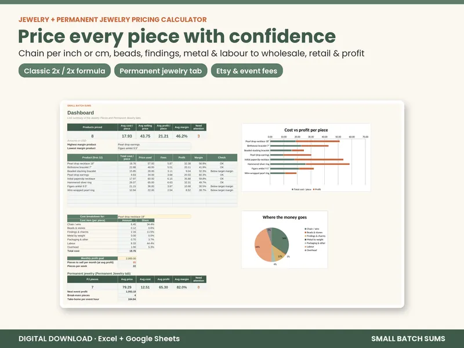Click the Etsy & event fees pill
Image resolution: width=464 pixels, height=348 pixels.
point(247,71)
